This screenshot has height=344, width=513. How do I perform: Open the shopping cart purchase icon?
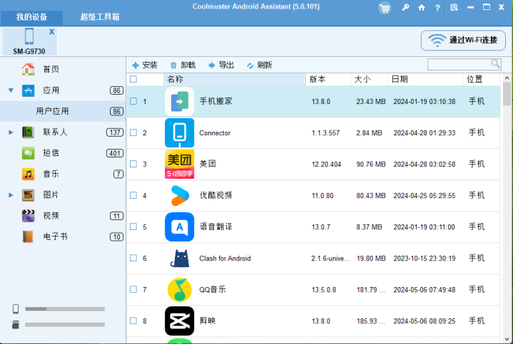tap(385, 8)
